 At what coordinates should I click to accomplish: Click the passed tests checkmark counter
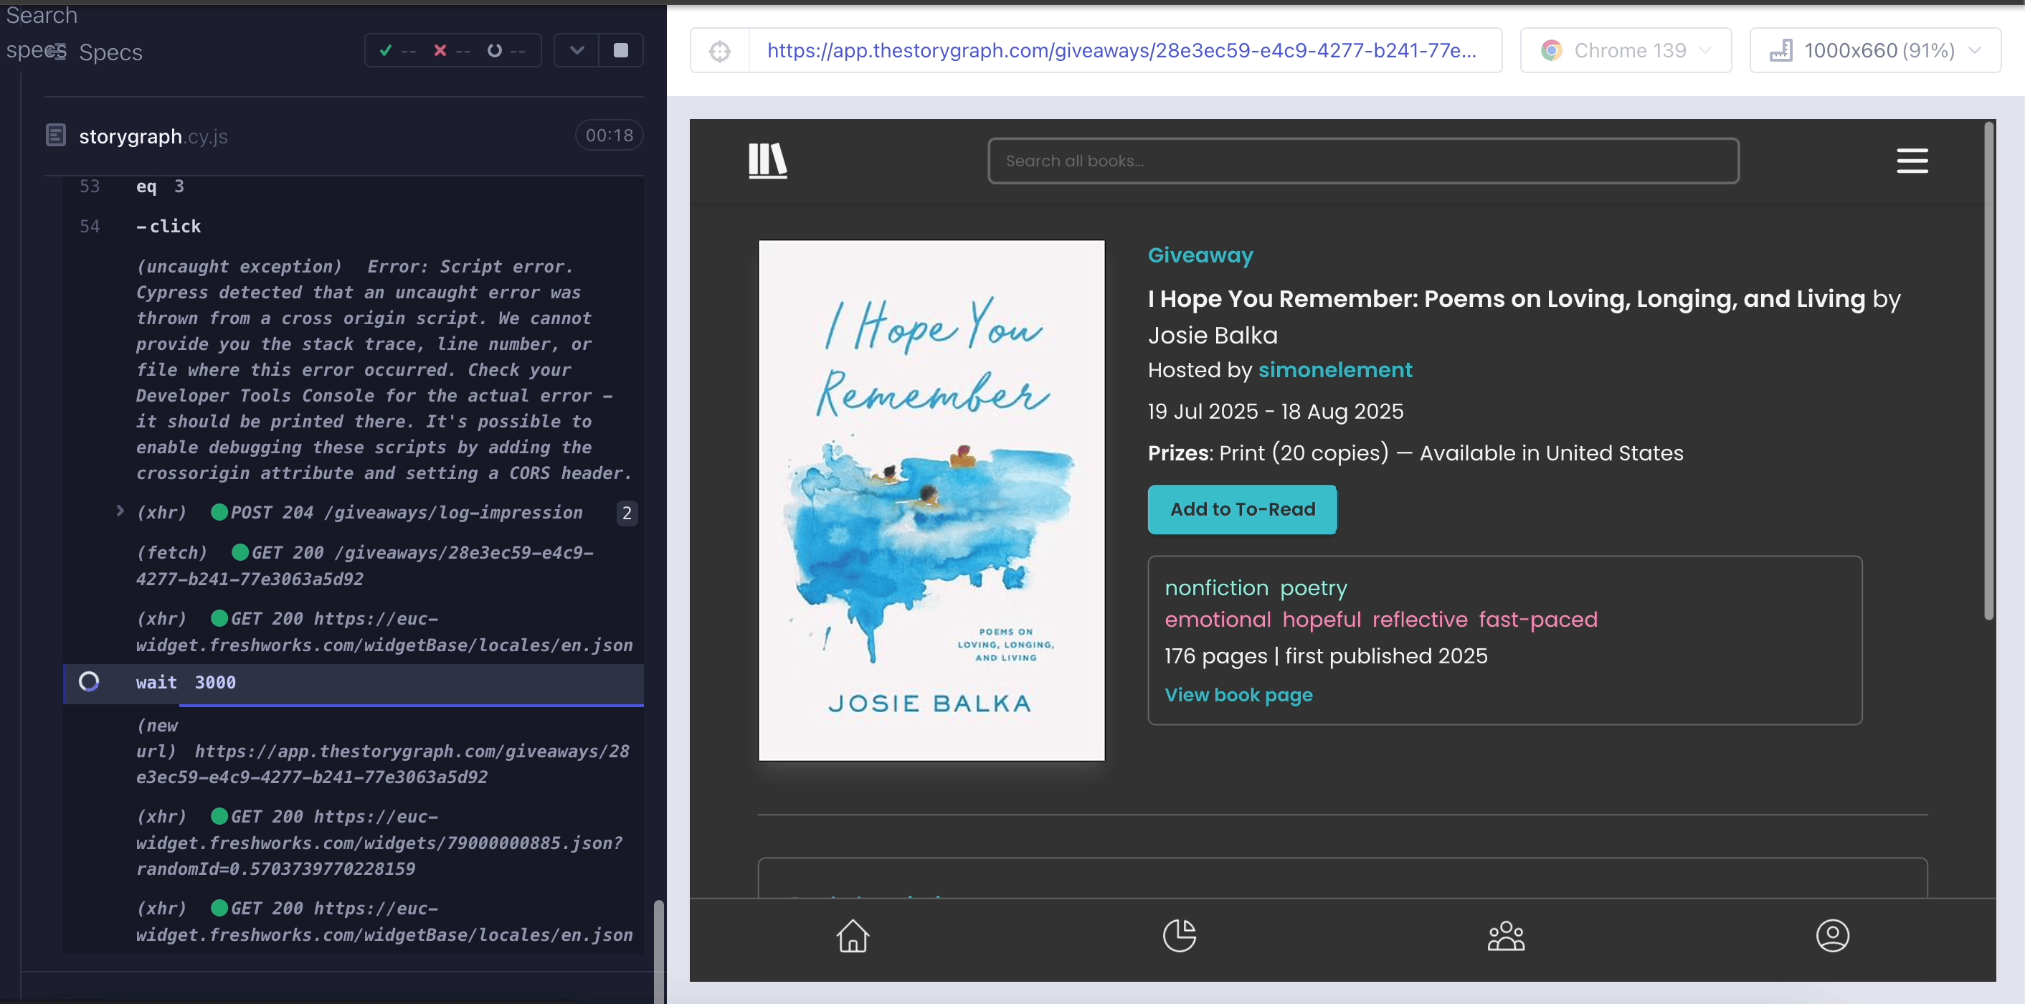397,50
